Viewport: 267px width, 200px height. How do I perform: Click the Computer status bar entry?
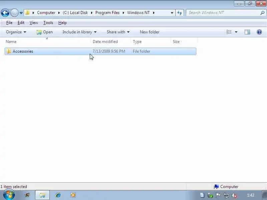click(227, 187)
